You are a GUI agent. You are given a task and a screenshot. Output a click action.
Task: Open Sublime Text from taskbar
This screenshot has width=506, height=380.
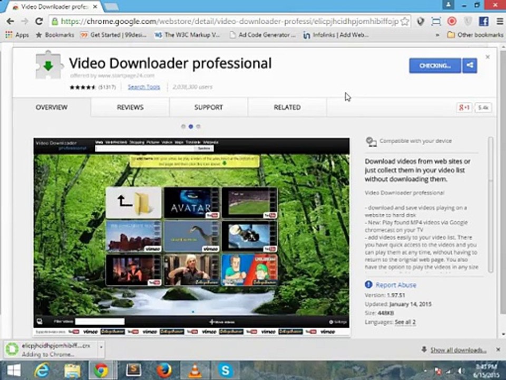coord(133,370)
